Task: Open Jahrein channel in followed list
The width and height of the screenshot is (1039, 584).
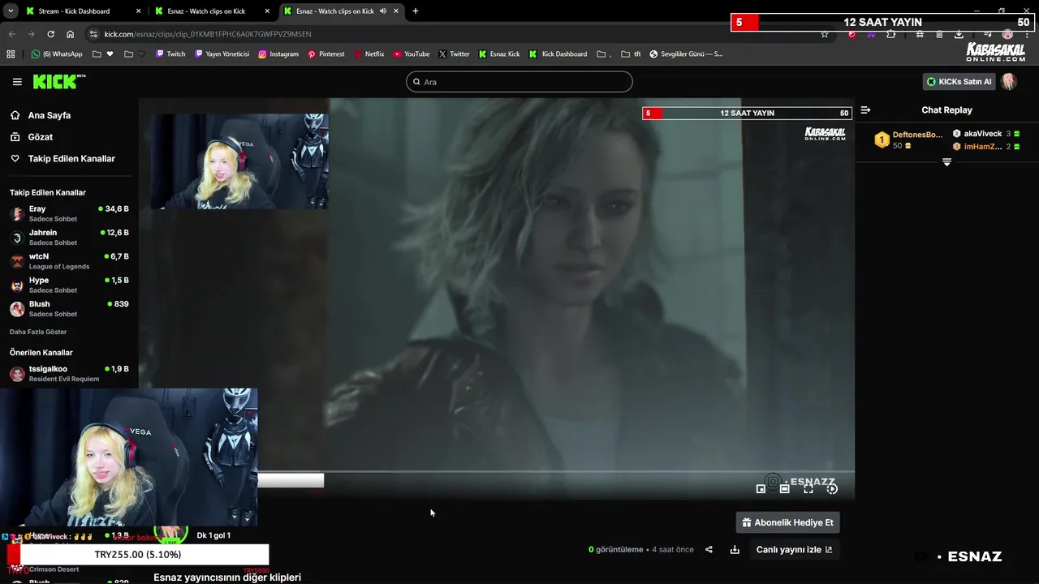Action: click(x=69, y=238)
